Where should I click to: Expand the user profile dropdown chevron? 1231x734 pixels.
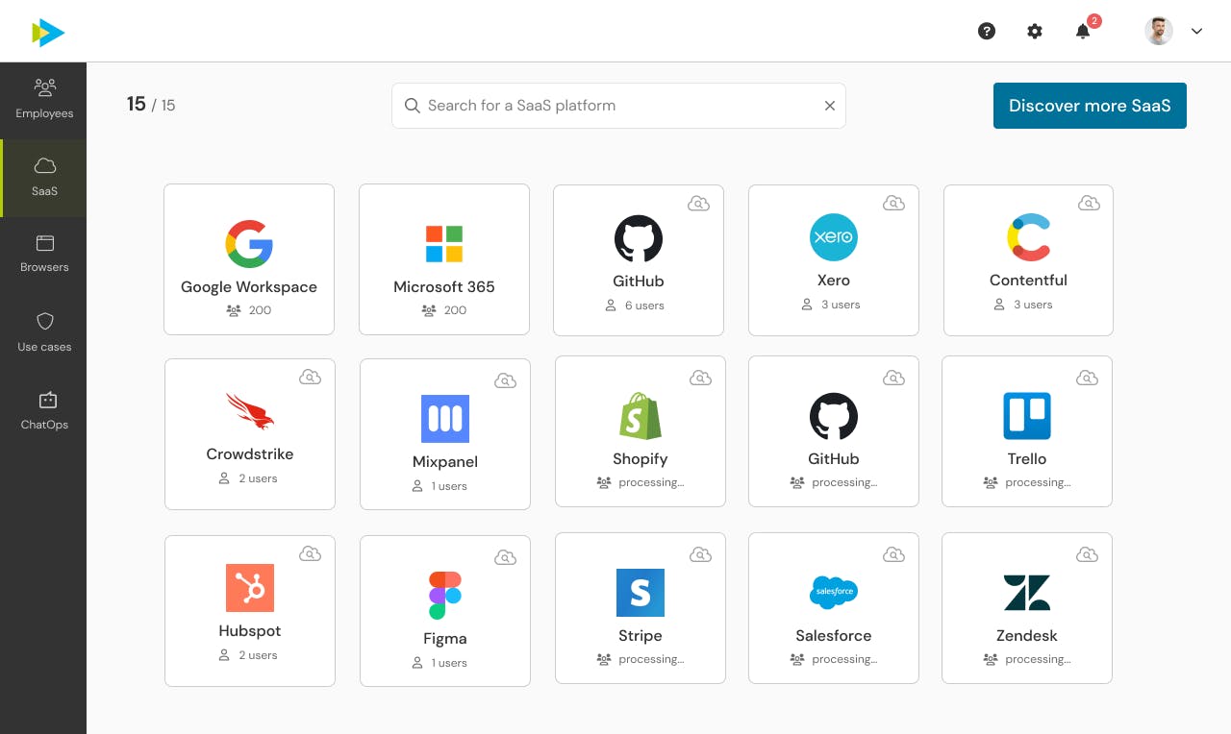coord(1196,31)
